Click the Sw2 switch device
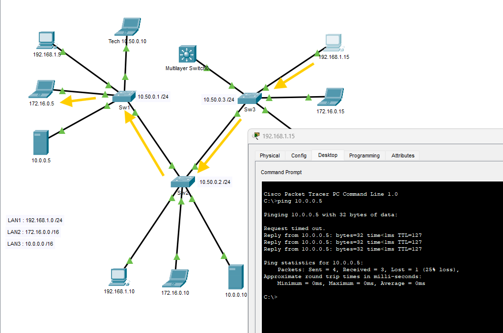 183,182
